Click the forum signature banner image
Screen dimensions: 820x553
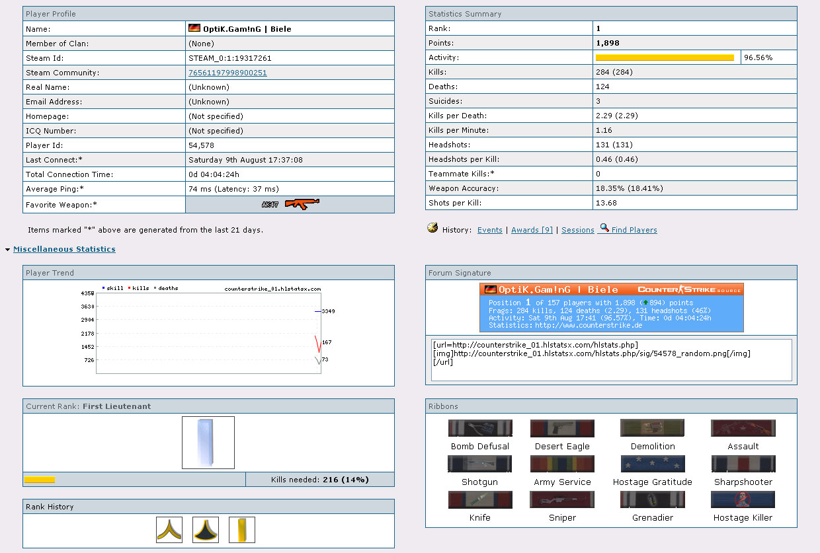click(x=611, y=307)
